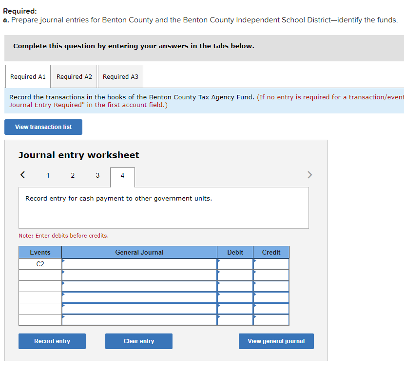Select journal entry tab 1
Screen dimensions: 404x369
[x=48, y=175]
